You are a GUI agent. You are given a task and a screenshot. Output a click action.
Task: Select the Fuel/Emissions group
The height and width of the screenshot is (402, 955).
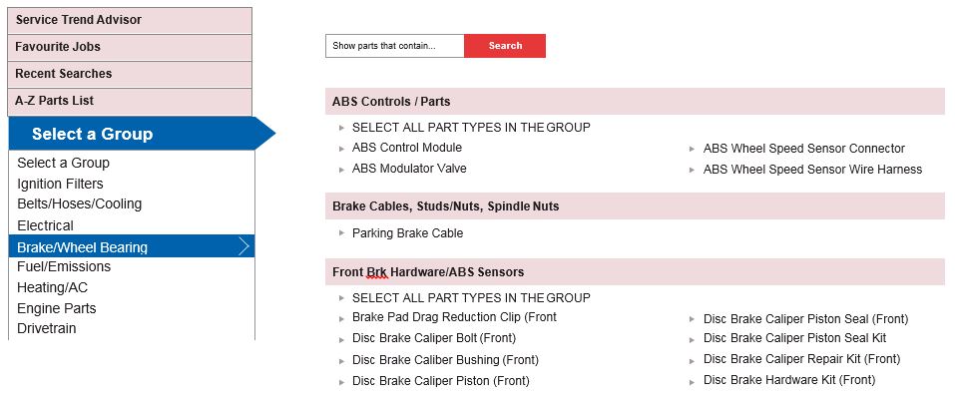[x=64, y=266]
